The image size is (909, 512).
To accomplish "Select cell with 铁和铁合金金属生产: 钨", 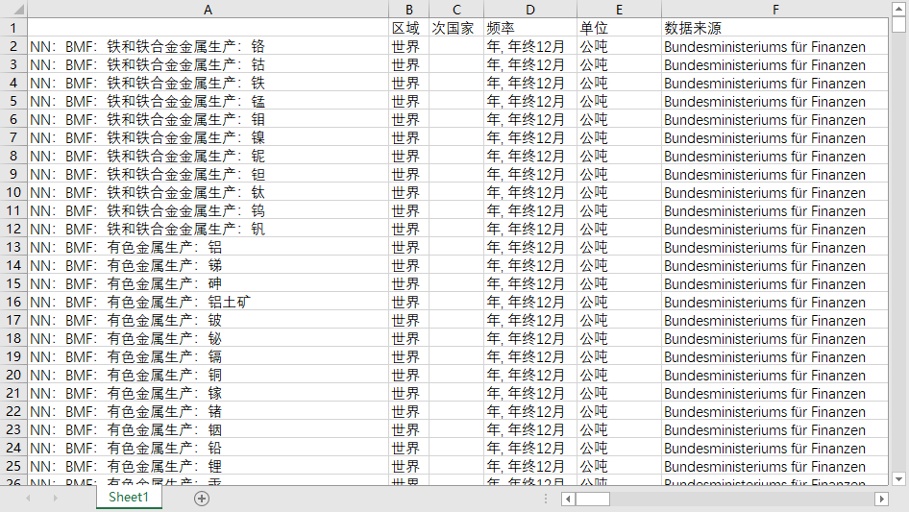I will (209, 210).
